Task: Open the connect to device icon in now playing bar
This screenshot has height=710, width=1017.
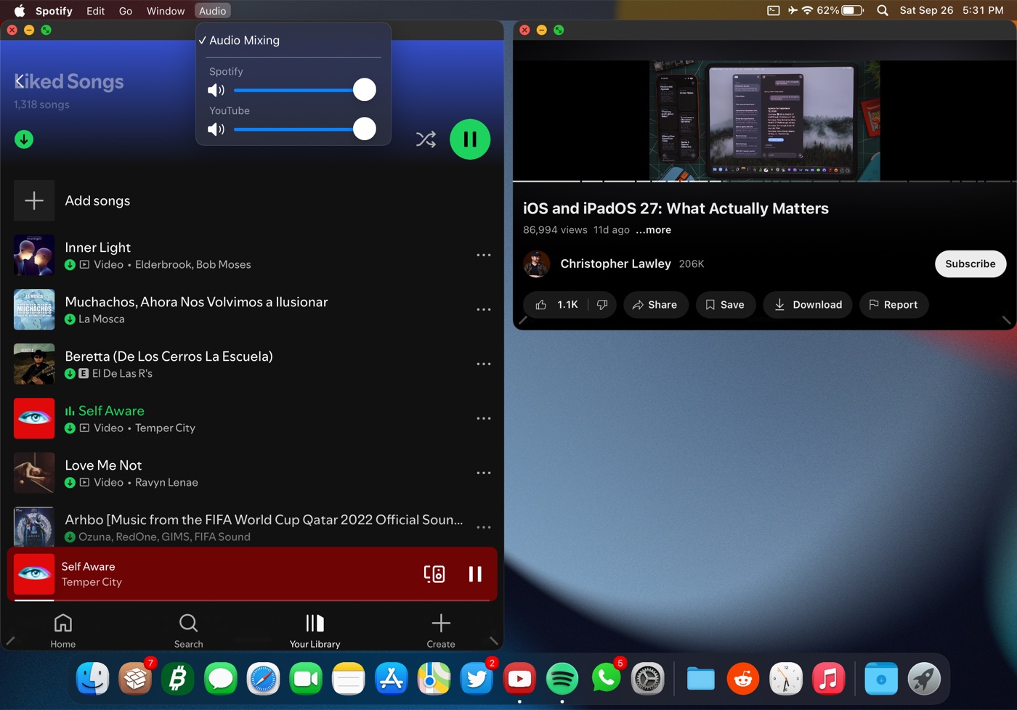Action: click(x=434, y=574)
